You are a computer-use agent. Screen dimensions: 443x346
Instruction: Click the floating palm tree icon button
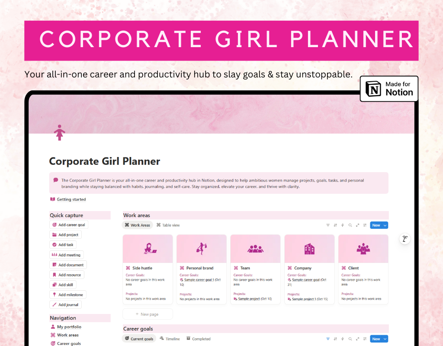pyautogui.click(x=405, y=239)
